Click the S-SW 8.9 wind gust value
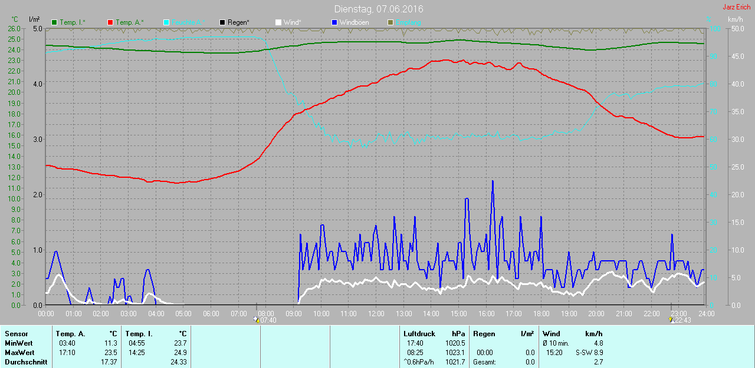755x368 pixels. [x=589, y=353]
